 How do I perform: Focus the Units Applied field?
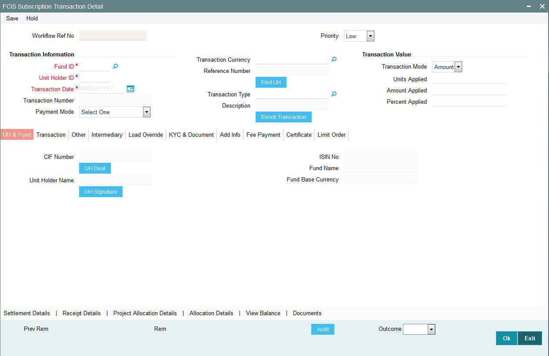[x=469, y=79]
